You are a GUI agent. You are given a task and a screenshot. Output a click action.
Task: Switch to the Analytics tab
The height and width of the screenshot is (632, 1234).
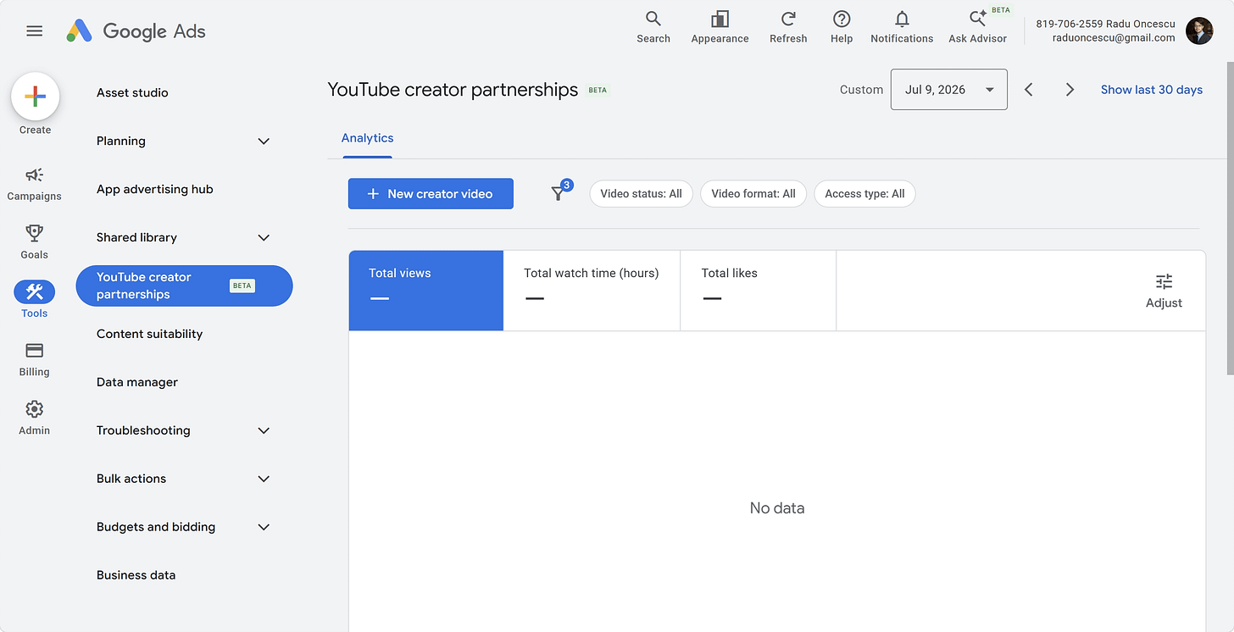point(368,138)
